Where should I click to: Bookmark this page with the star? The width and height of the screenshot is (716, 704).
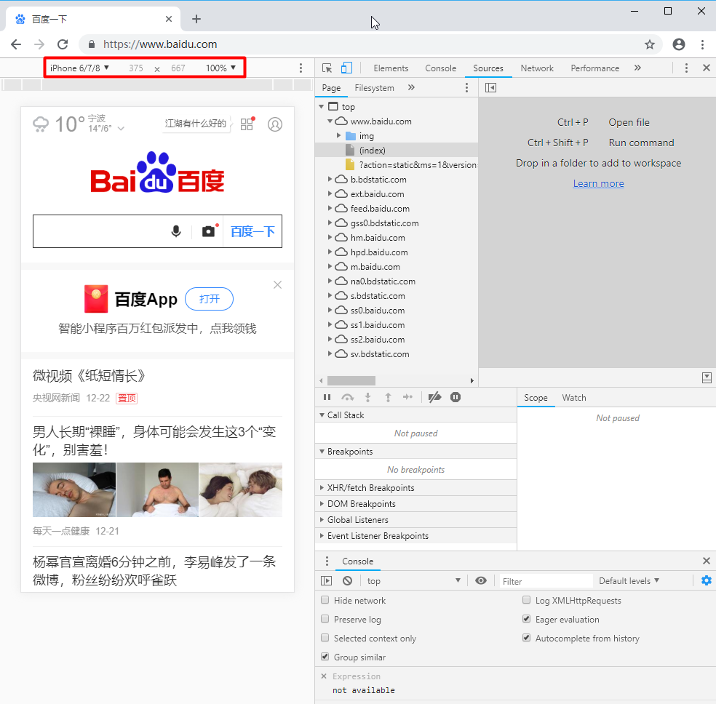(649, 44)
